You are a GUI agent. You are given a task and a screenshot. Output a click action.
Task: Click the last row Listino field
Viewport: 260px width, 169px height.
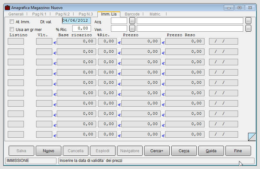(x=16, y=134)
